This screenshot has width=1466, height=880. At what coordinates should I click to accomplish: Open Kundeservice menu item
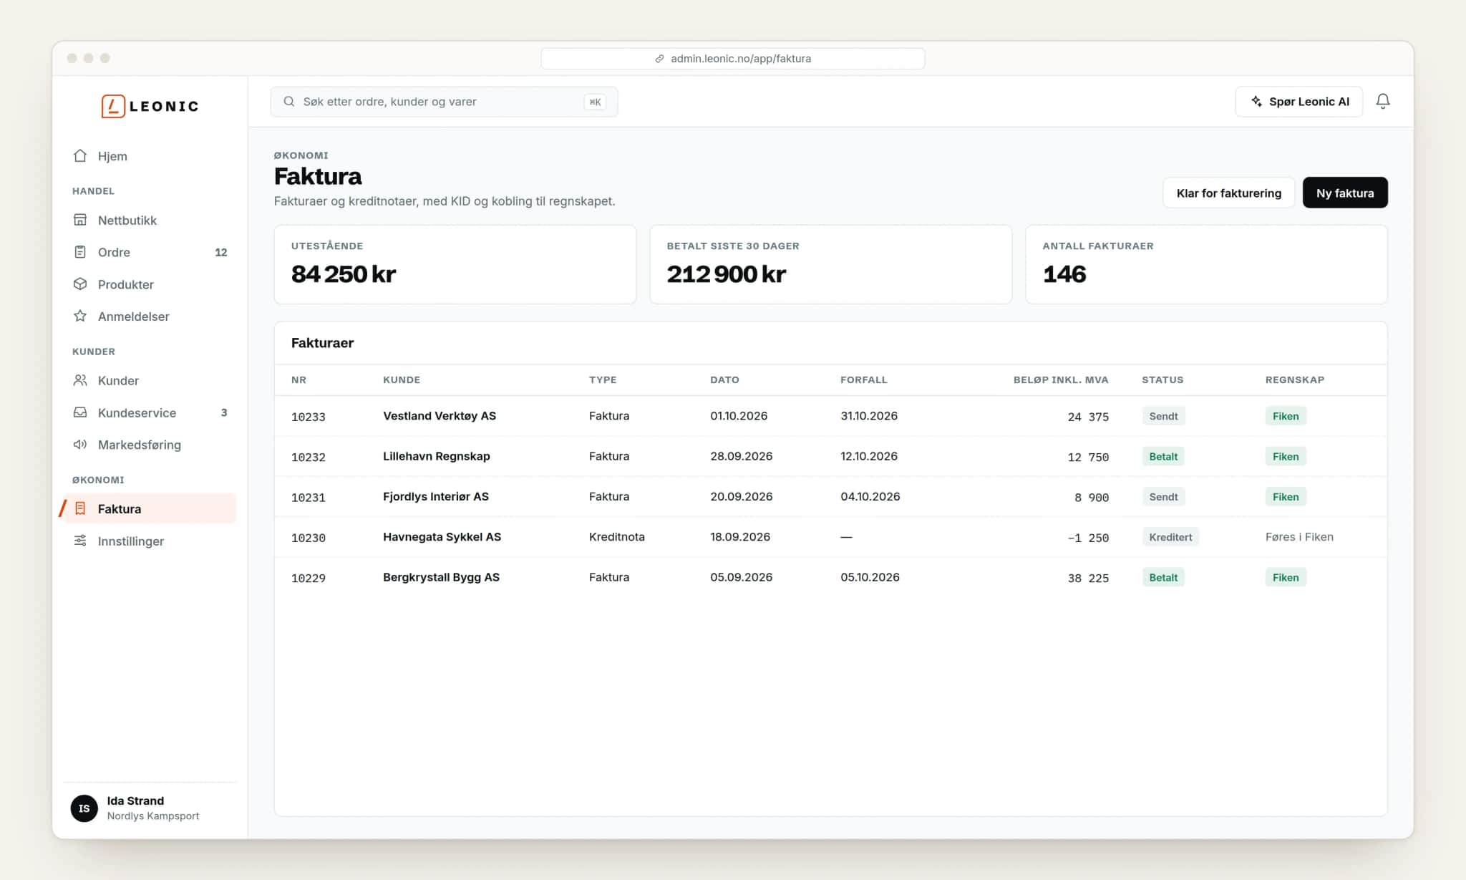(x=150, y=412)
